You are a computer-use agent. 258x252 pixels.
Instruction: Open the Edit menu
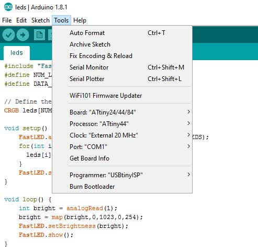[x=21, y=20]
